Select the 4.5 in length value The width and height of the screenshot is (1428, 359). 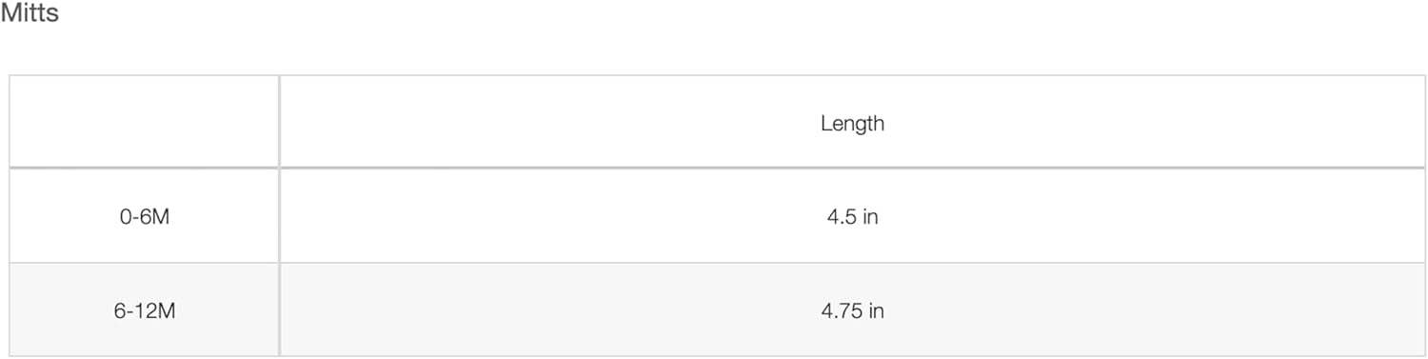tap(852, 217)
